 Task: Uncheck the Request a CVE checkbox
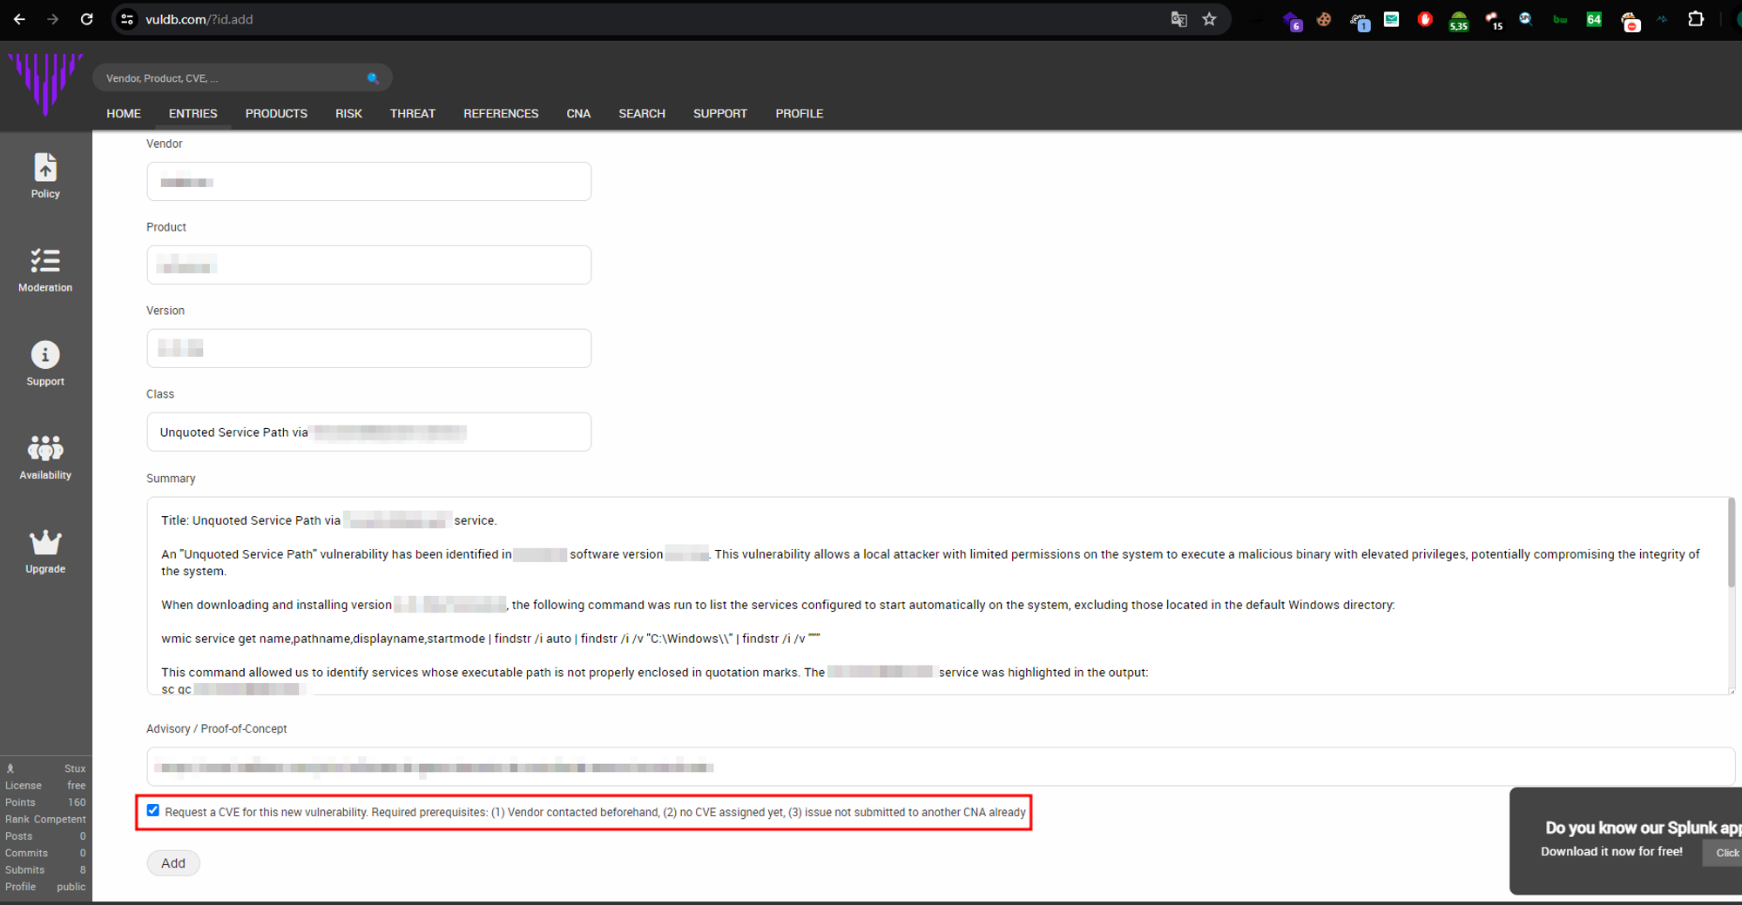153,811
